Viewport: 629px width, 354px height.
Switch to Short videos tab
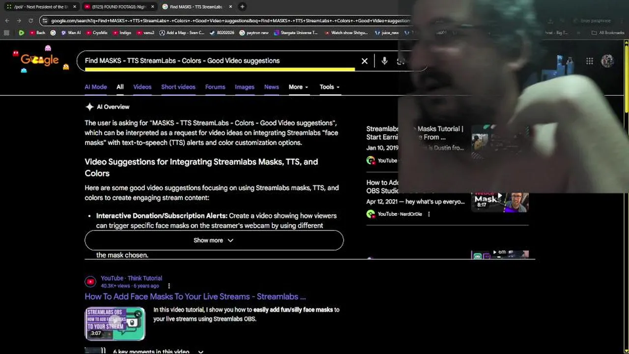(x=178, y=87)
